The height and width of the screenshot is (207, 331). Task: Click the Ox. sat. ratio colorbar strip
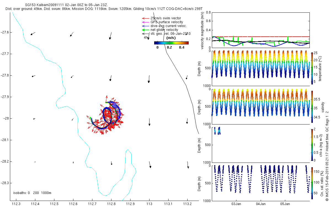(x=312, y=183)
